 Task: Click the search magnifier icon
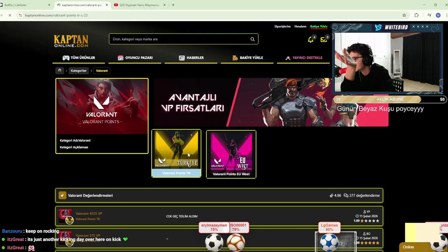click(x=252, y=39)
